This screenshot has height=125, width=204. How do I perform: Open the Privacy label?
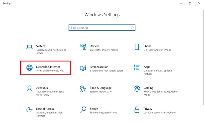pyautogui.click(x=148, y=109)
